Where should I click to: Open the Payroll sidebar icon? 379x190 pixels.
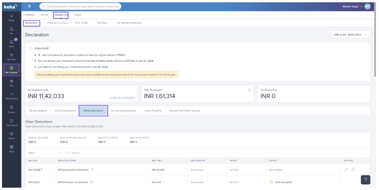pyautogui.click(x=12, y=134)
